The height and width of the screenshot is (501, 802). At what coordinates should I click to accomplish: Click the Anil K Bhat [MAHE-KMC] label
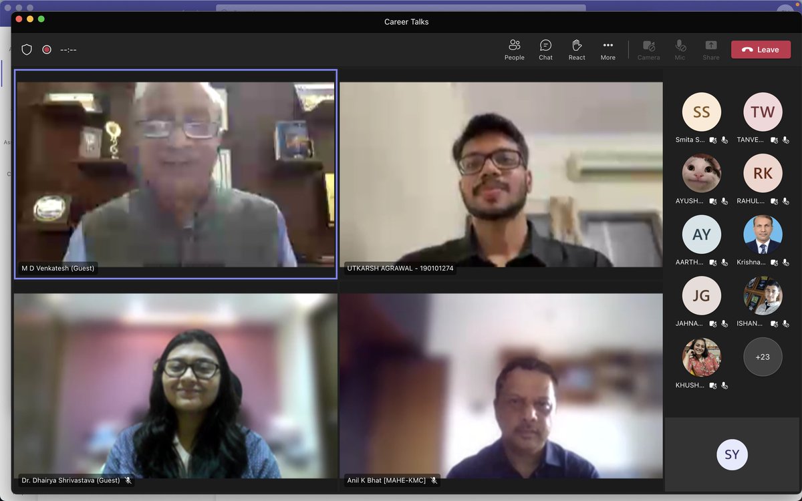(x=386, y=480)
